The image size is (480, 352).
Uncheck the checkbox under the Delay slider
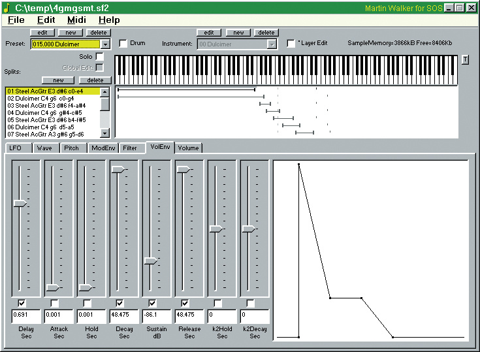click(22, 303)
